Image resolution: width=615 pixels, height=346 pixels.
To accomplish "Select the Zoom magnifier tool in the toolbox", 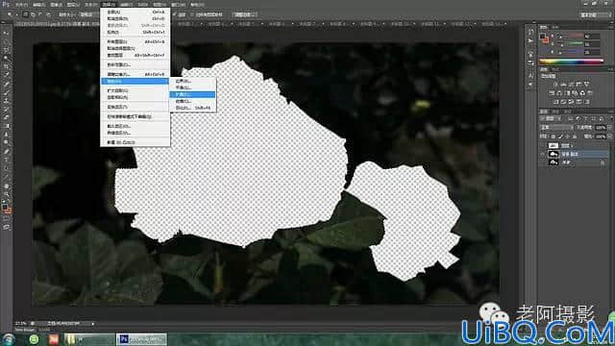I will point(6,194).
